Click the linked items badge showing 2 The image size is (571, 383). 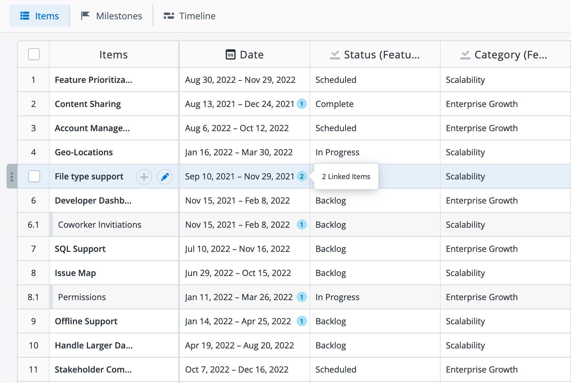[301, 176]
